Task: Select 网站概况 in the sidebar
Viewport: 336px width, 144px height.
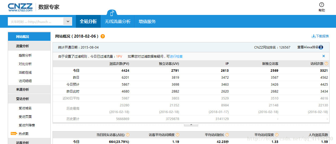Action: coord(29,37)
